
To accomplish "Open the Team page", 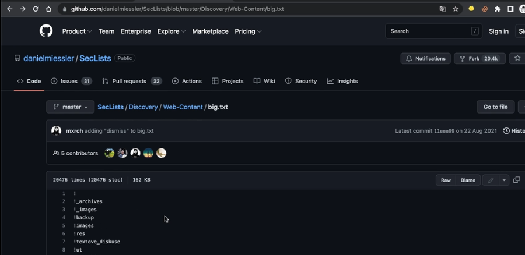I will pyautogui.click(x=107, y=31).
